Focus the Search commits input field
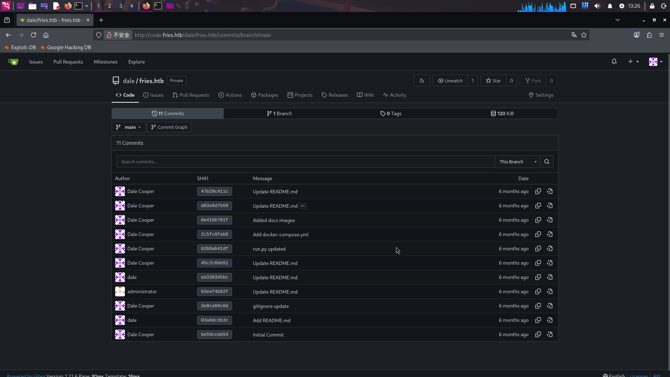670x377 pixels. [x=305, y=162]
